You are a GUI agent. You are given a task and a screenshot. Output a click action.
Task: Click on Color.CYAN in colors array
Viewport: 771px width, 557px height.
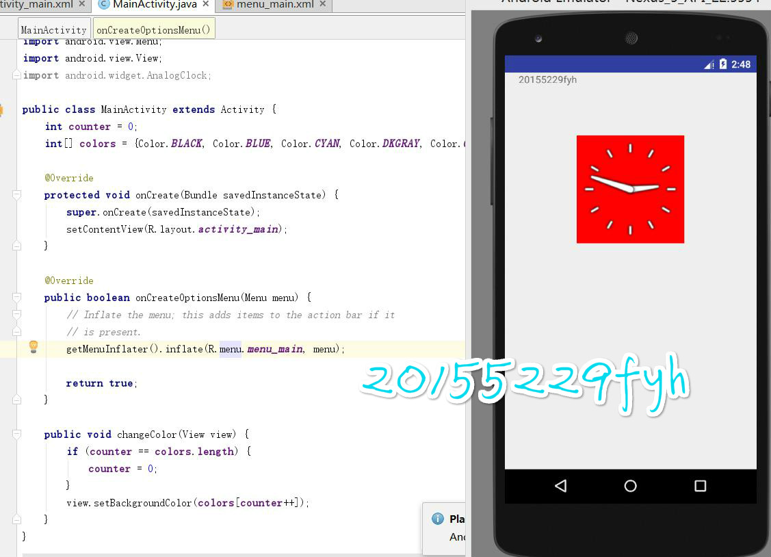[311, 144]
